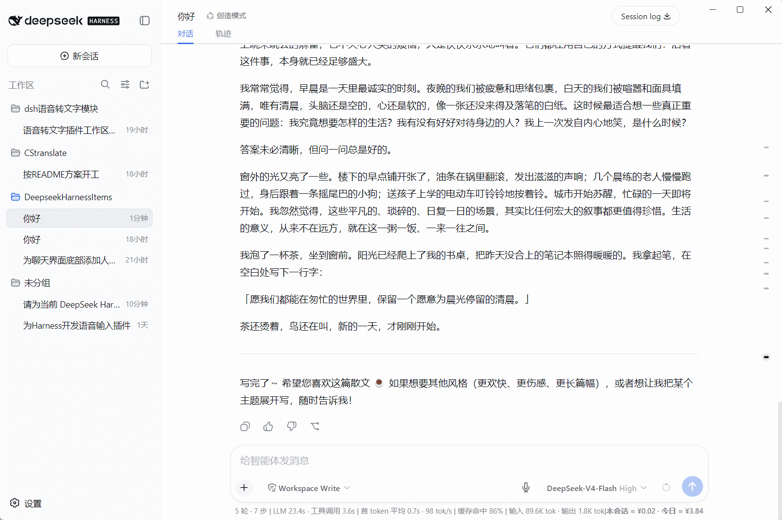This screenshot has width=782, height=520.
Task: Open the DeepSeek-V4-Flash High model dropdown
Action: point(597,488)
